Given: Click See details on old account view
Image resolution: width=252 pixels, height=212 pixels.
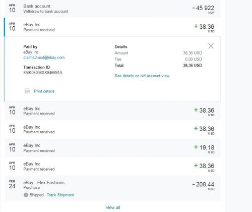Looking at the screenshot, I should tap(142, 76).
